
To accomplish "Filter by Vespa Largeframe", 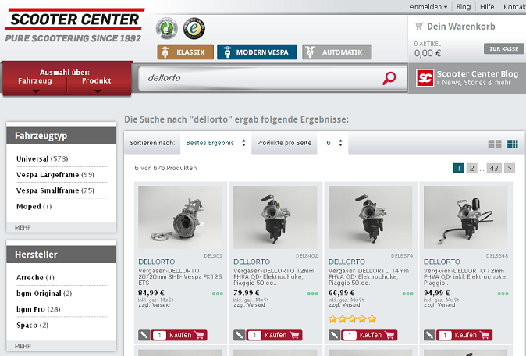I will point(55,174).
